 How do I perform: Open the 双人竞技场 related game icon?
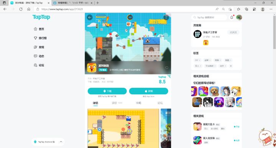pyautogui.click(x=197, y=140)
